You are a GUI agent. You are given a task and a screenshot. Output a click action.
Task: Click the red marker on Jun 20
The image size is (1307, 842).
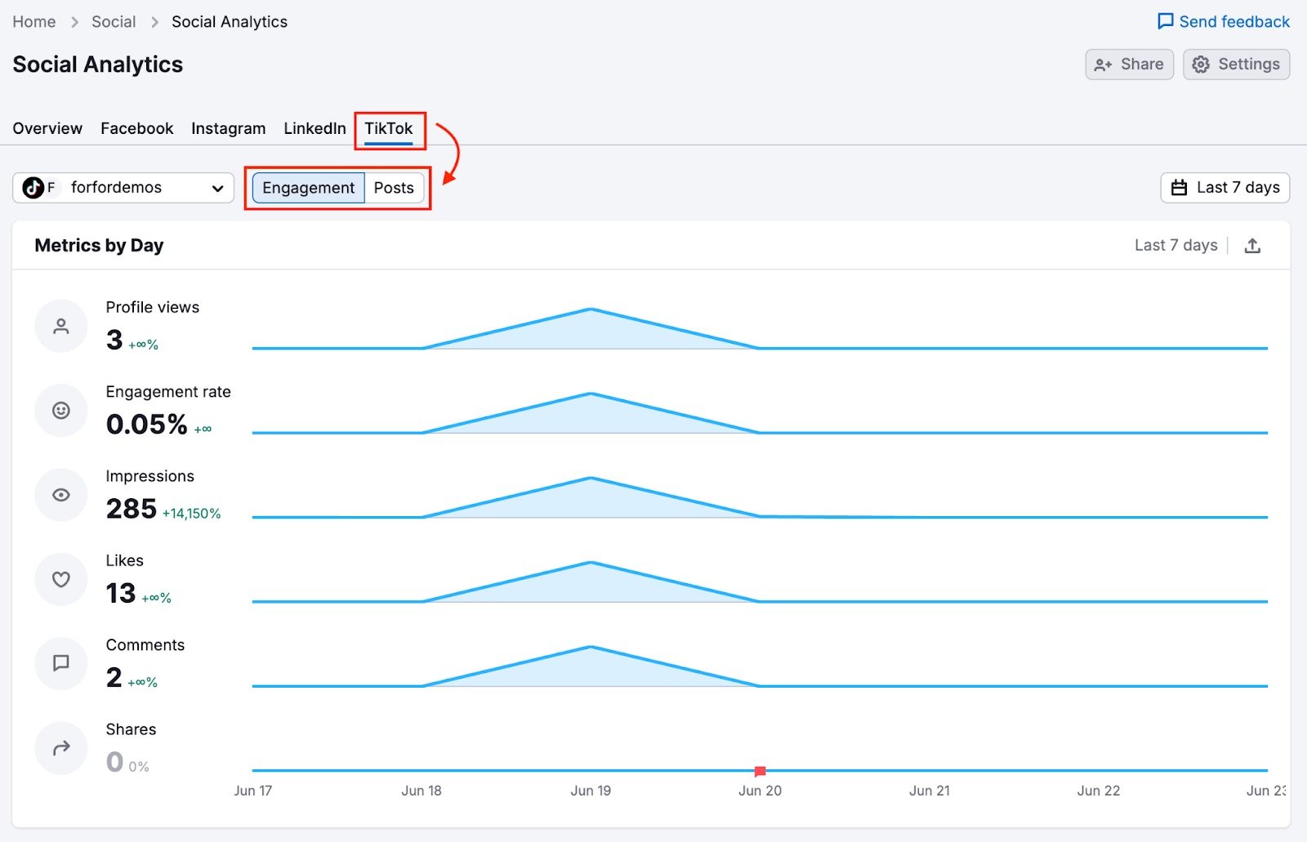760,770
